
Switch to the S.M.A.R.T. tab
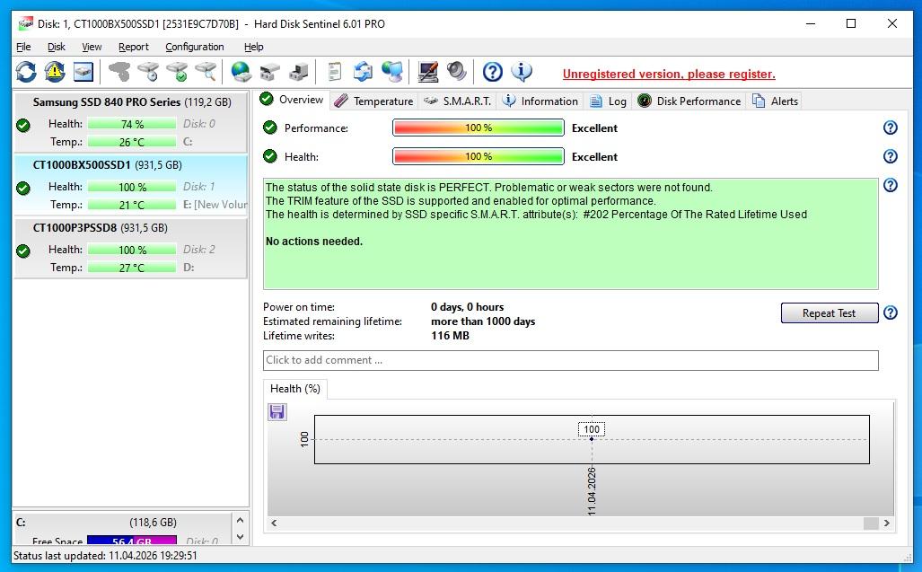point(457,101)
